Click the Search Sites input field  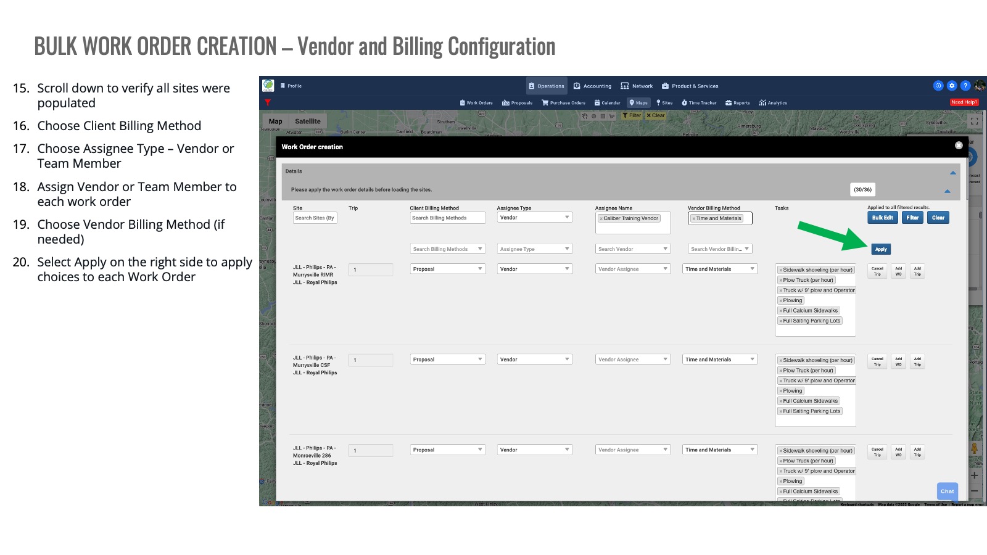(x=315, y=218)
